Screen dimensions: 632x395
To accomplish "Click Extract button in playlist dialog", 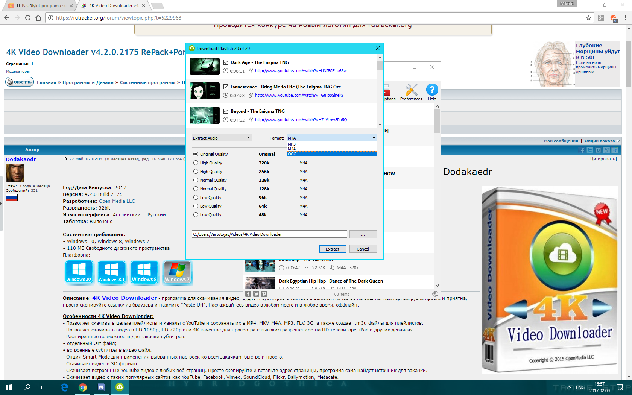I will click(333, 249).
